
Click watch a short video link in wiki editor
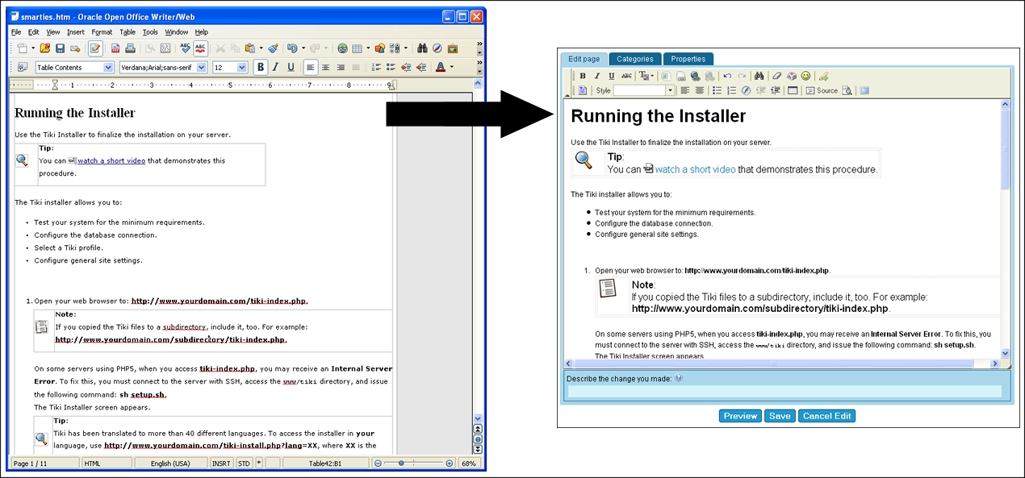point(695,169)
